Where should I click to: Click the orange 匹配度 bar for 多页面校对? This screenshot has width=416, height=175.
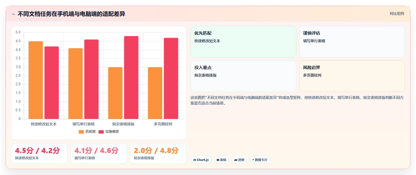(x=155, y=93)
